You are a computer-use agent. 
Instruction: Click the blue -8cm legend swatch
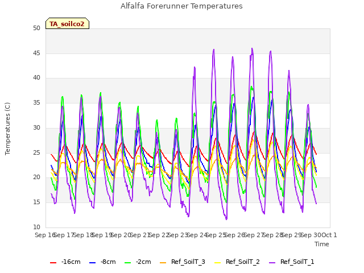92,263
